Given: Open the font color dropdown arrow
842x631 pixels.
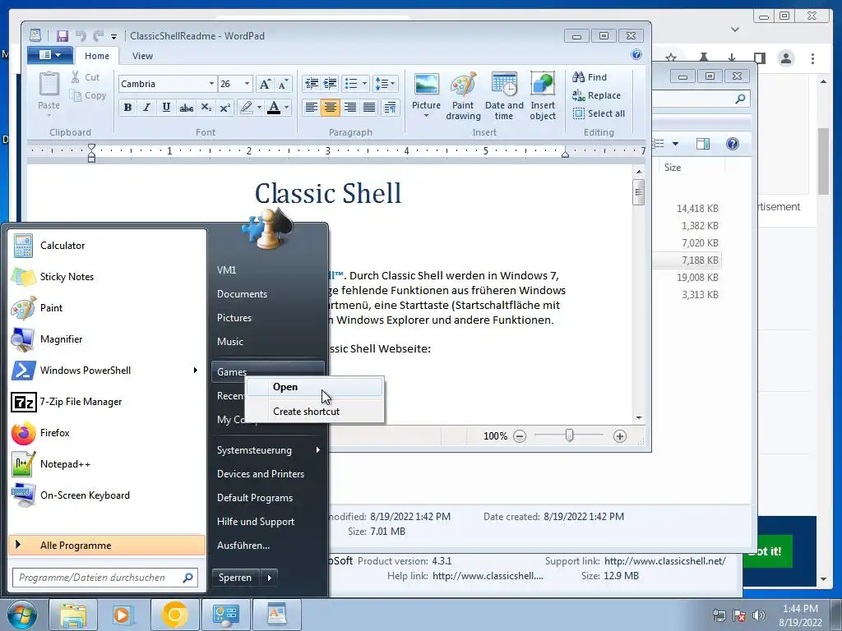Looking at the screenshot, I should (286, 108).
